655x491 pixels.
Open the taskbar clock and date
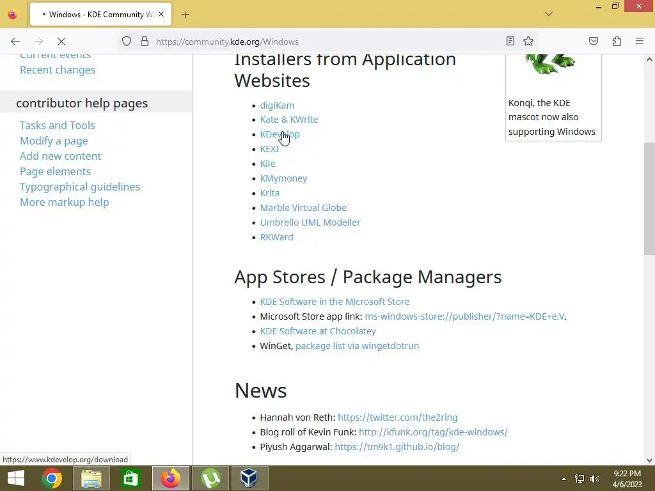click(627, 479)
